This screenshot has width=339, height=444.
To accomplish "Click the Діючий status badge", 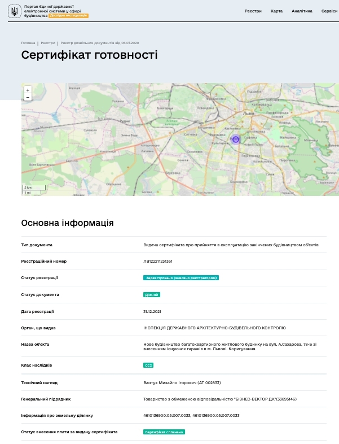I will click(152, 295).
